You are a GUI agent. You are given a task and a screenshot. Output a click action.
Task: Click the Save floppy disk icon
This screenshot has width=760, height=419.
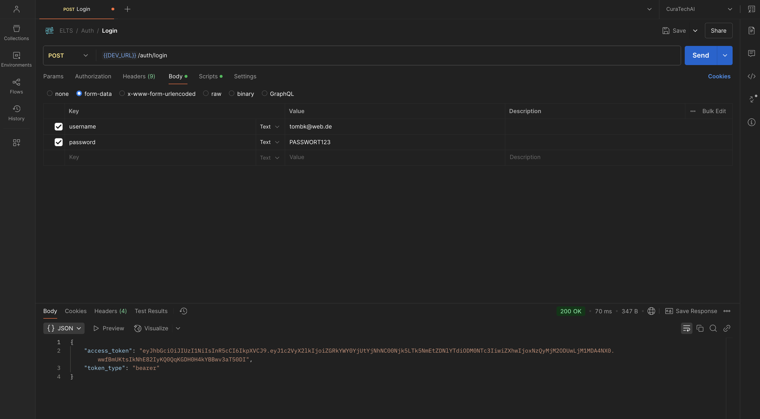[x=666, y=31]
